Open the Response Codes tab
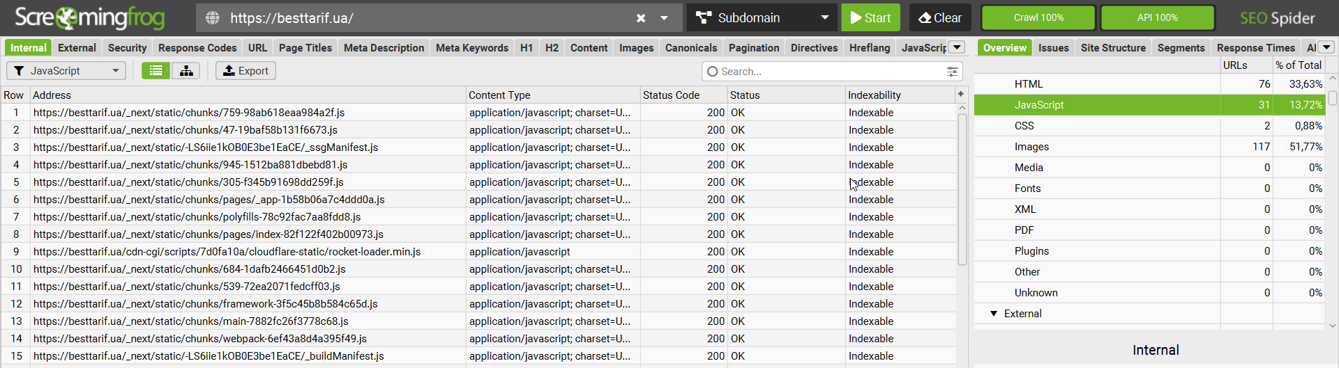 pyautogui.click(x=197, y=48)
